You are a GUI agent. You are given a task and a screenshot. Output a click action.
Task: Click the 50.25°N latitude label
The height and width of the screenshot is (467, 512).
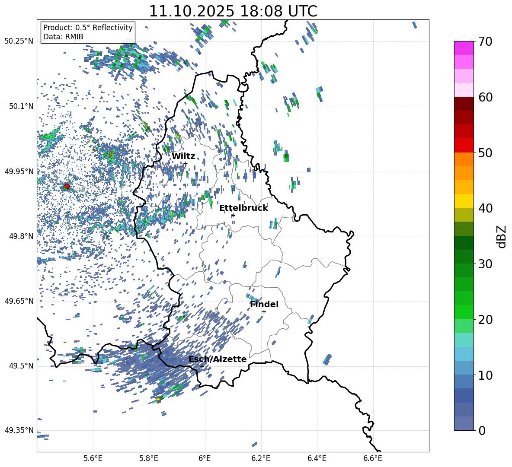click(x=19, y=41)
